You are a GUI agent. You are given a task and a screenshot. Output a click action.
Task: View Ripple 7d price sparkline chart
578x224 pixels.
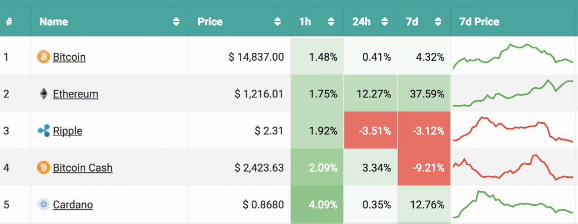(x=513, y=129)
